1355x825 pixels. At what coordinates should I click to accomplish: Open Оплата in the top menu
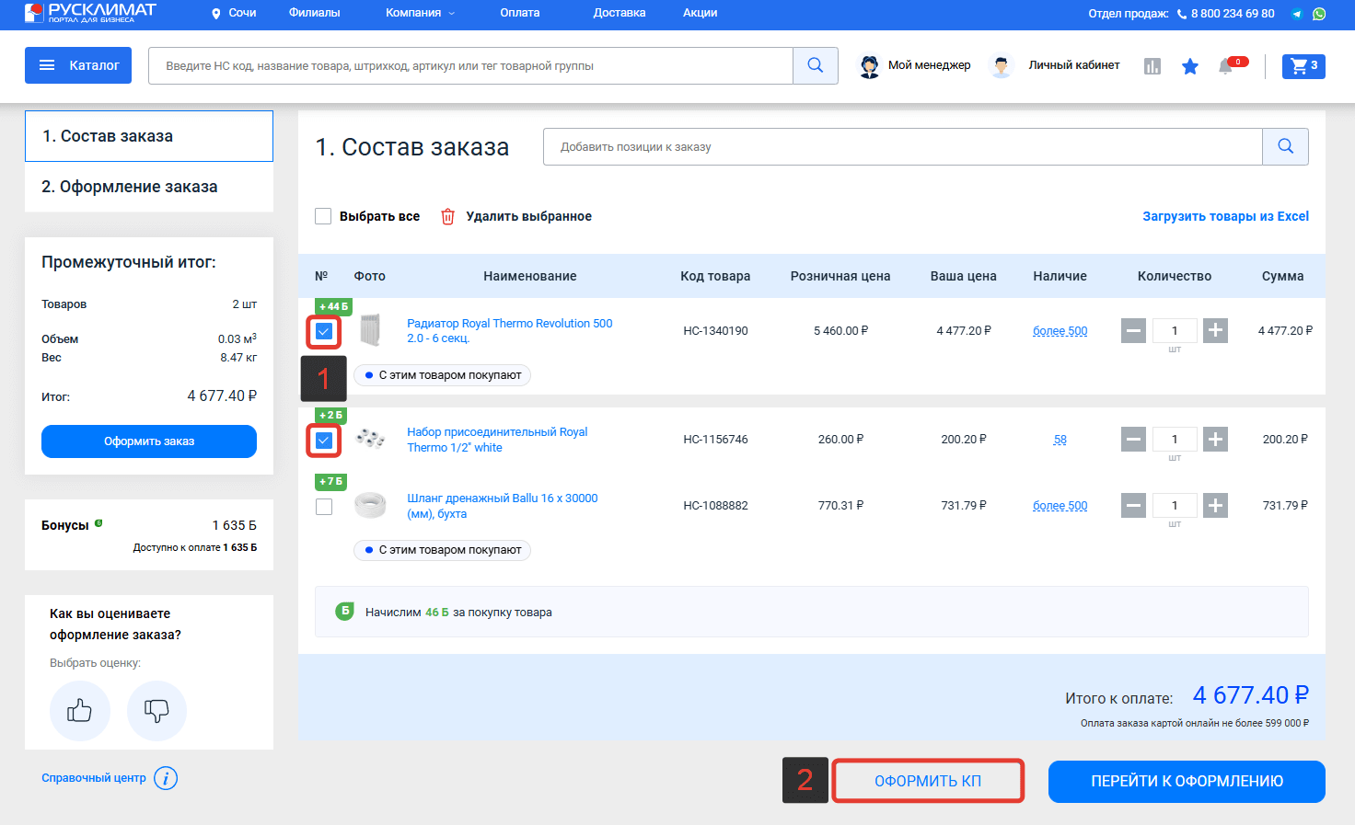[x=520, y=13]
